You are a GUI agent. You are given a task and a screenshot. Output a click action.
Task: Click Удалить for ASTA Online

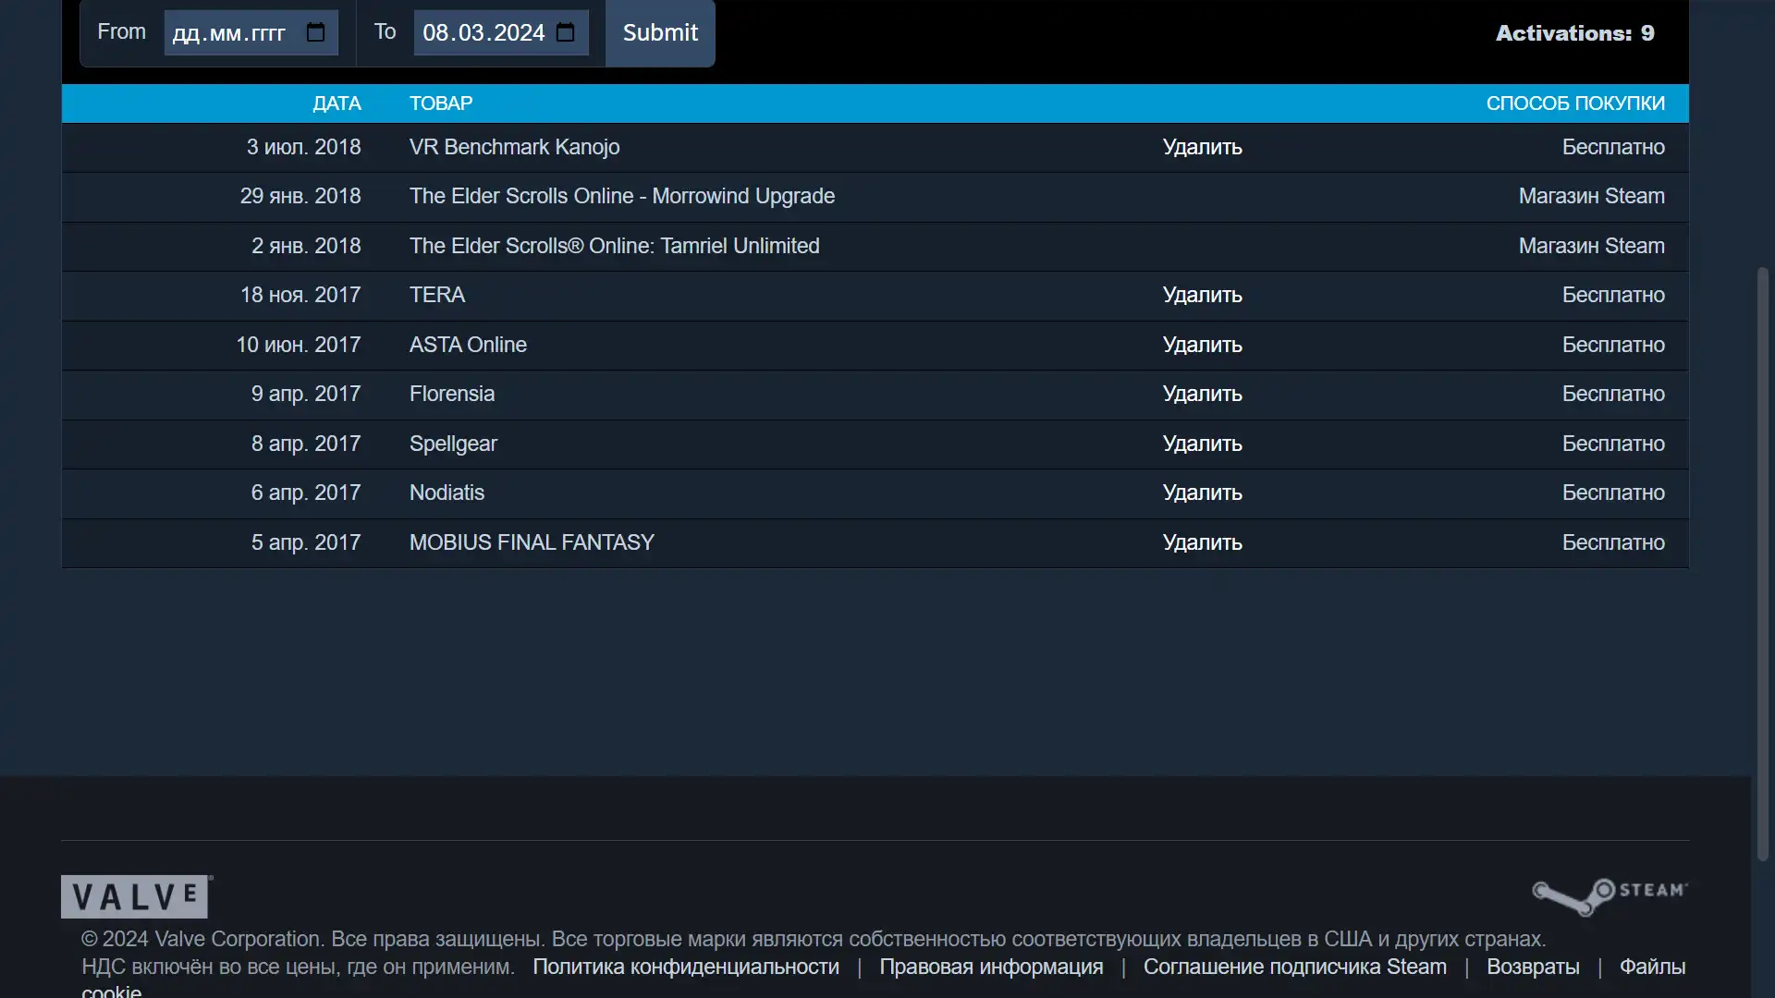click(1202, 345)
